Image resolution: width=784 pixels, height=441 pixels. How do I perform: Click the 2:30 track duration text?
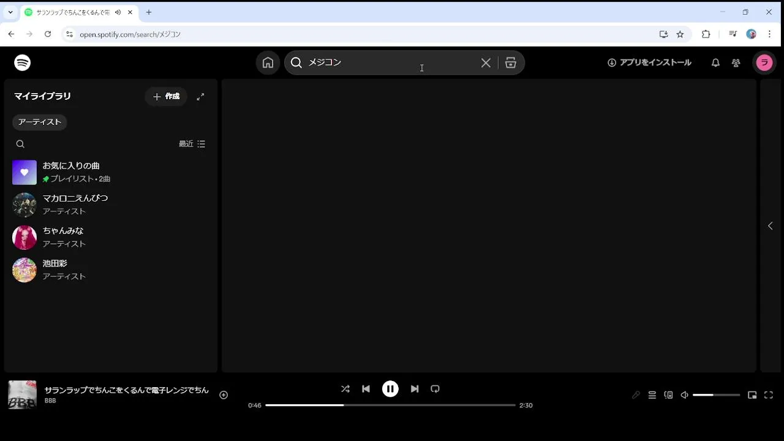pyautogui.click(x=526, y=405)
